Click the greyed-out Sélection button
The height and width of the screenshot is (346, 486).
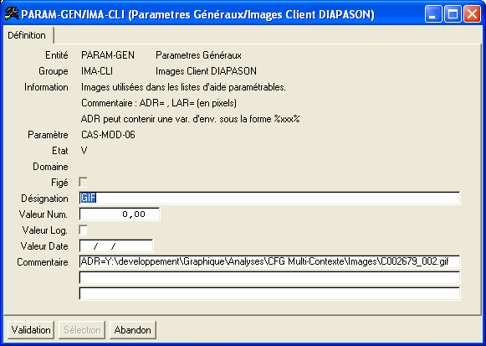82,330
